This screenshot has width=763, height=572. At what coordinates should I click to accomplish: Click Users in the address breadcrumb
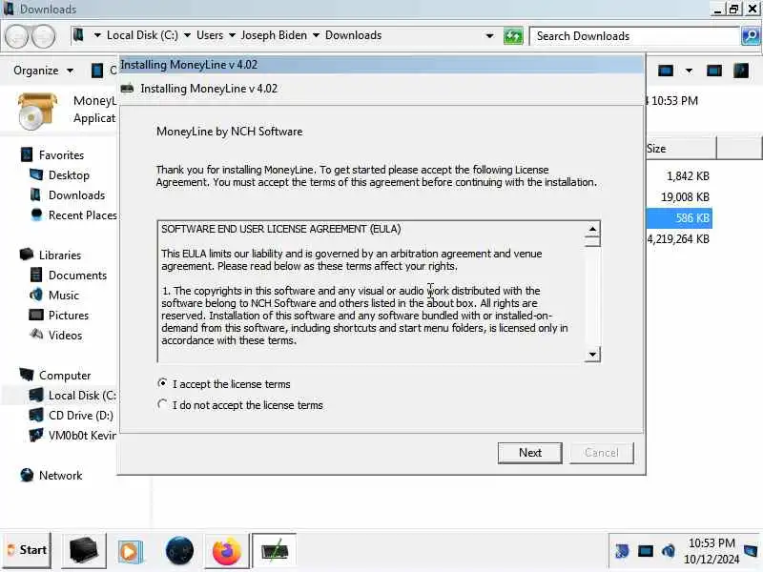click(x=210, y=35)
